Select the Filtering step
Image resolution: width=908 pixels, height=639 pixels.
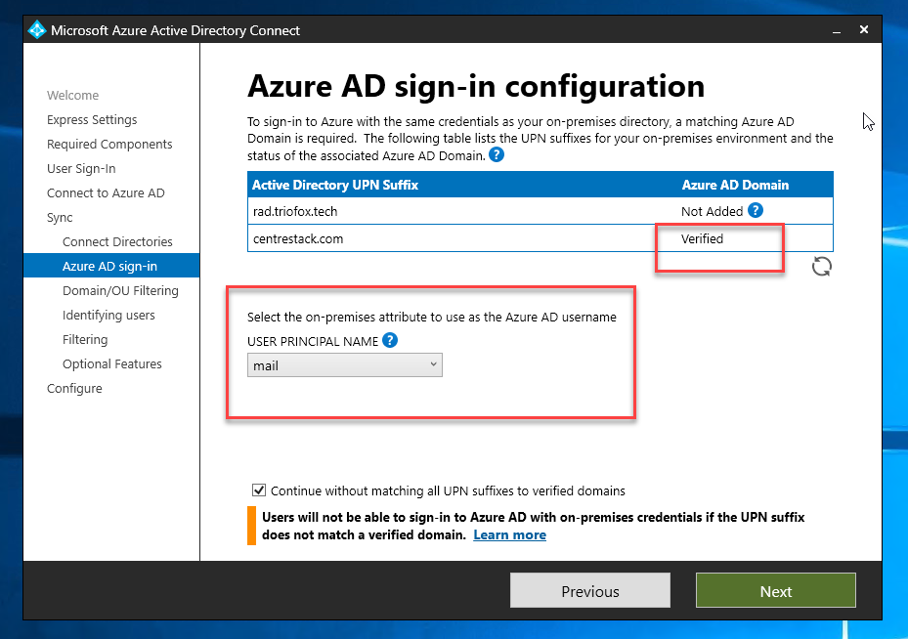click(x=85, y=339)
